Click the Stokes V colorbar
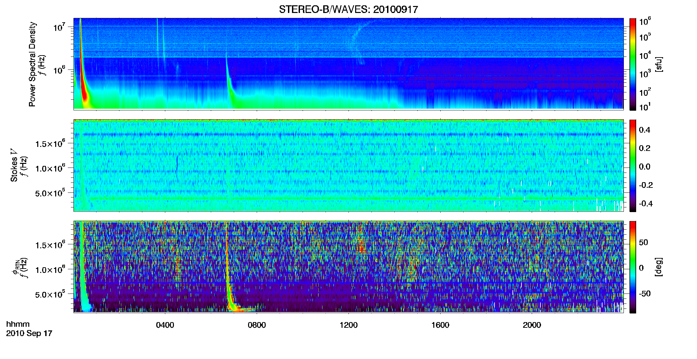The width and height of the screenshot is (697, 359). (x=633, y=166)
